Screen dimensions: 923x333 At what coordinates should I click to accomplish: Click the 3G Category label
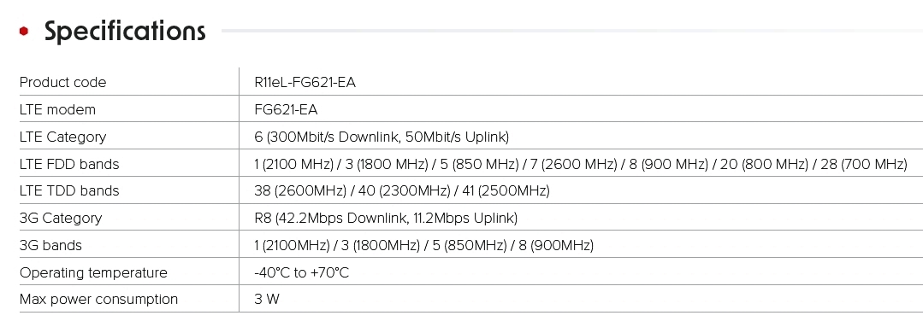tap(61, 218)
